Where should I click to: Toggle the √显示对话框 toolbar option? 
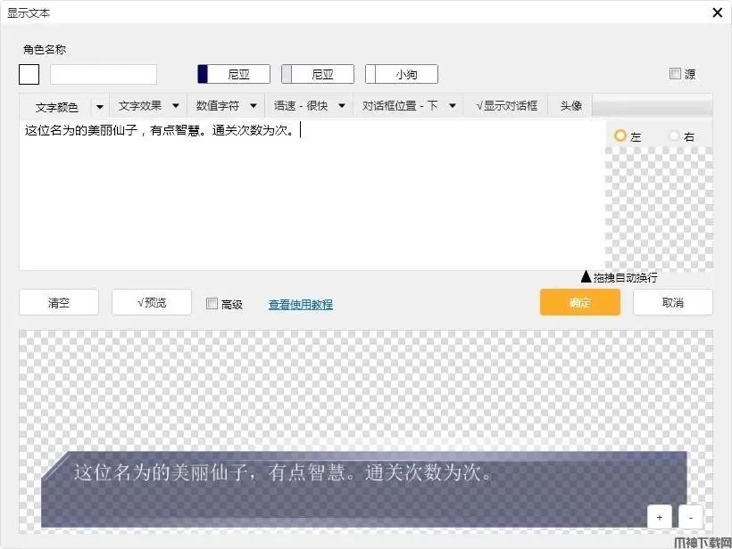(507, 106)
